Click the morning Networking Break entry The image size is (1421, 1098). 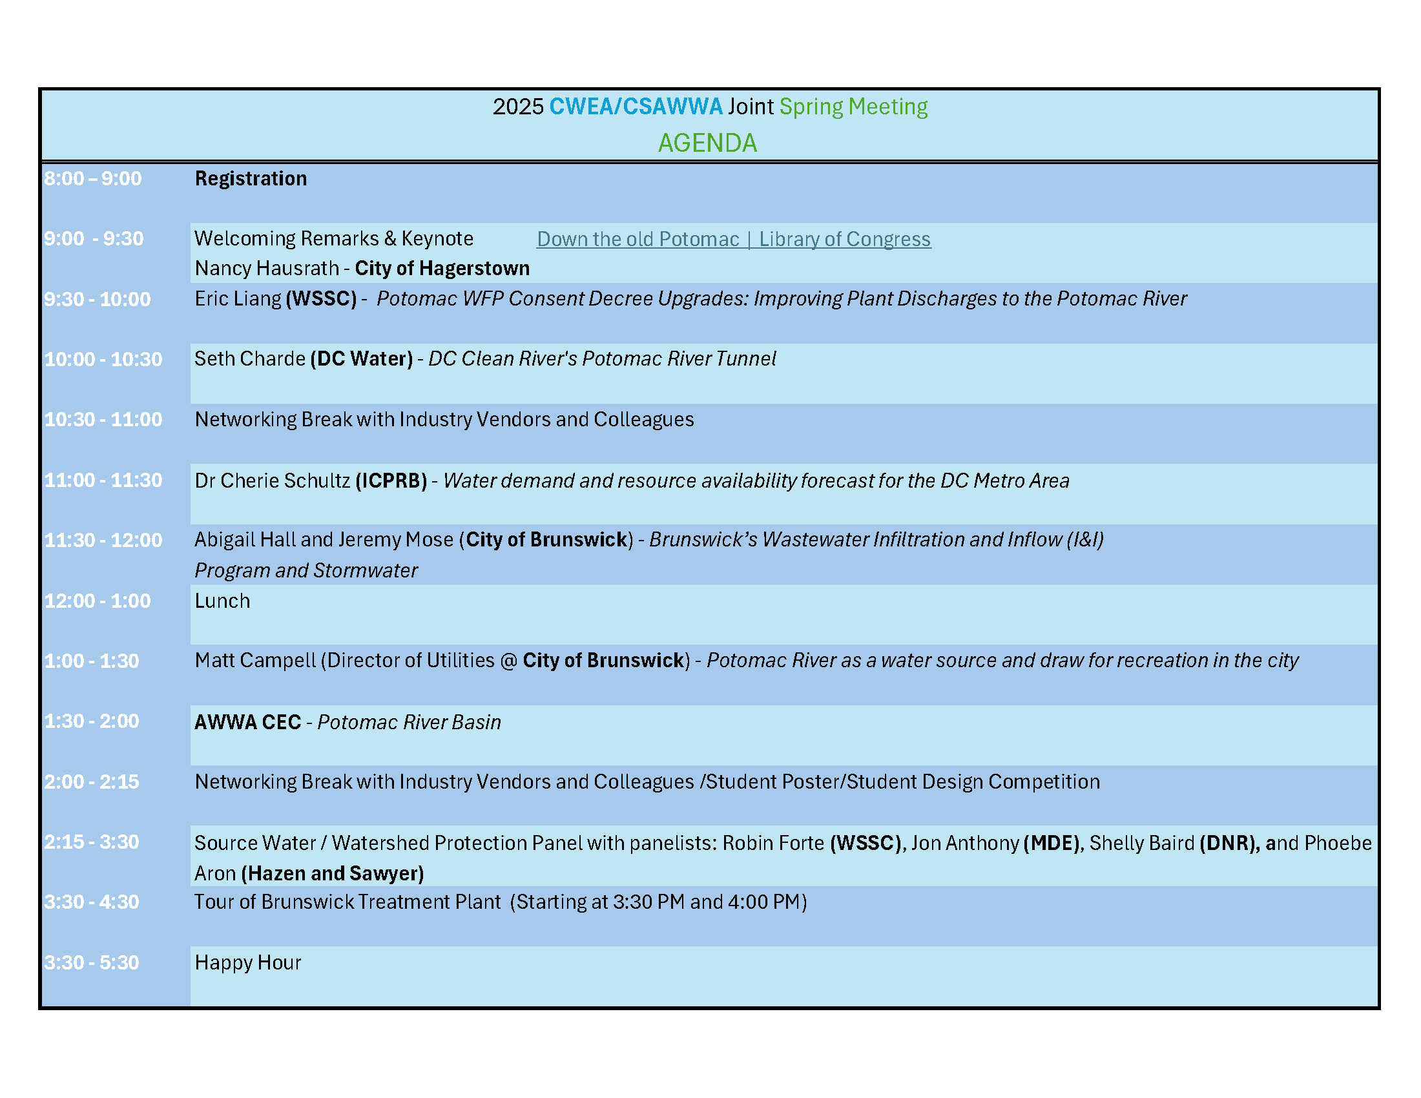[x=444, y=420]
